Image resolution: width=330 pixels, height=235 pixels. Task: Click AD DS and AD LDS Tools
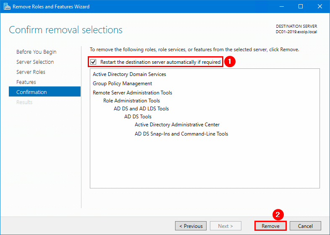141,109
